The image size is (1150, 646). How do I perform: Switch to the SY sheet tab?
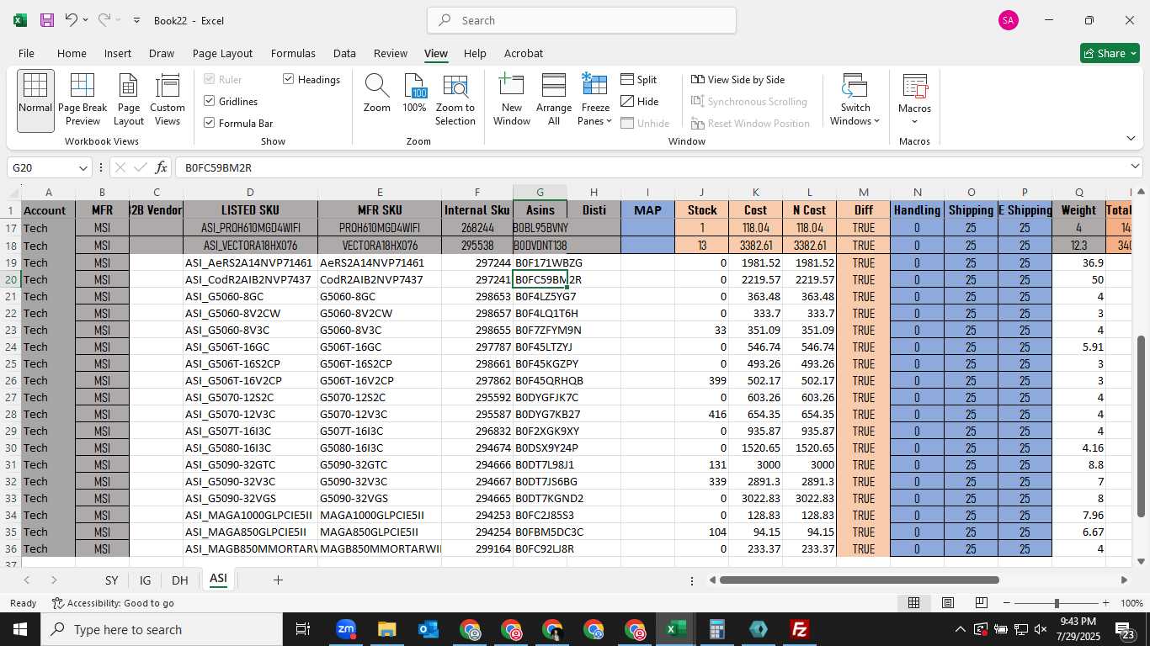111,580
